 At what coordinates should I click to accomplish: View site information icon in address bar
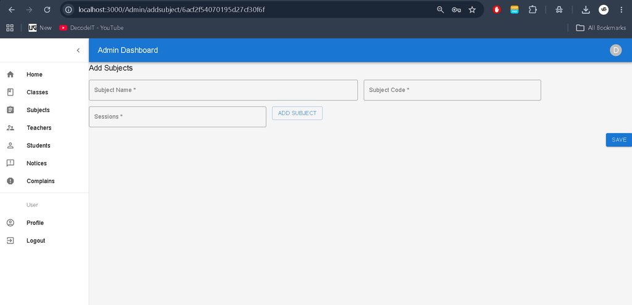[x=69, y=10]
